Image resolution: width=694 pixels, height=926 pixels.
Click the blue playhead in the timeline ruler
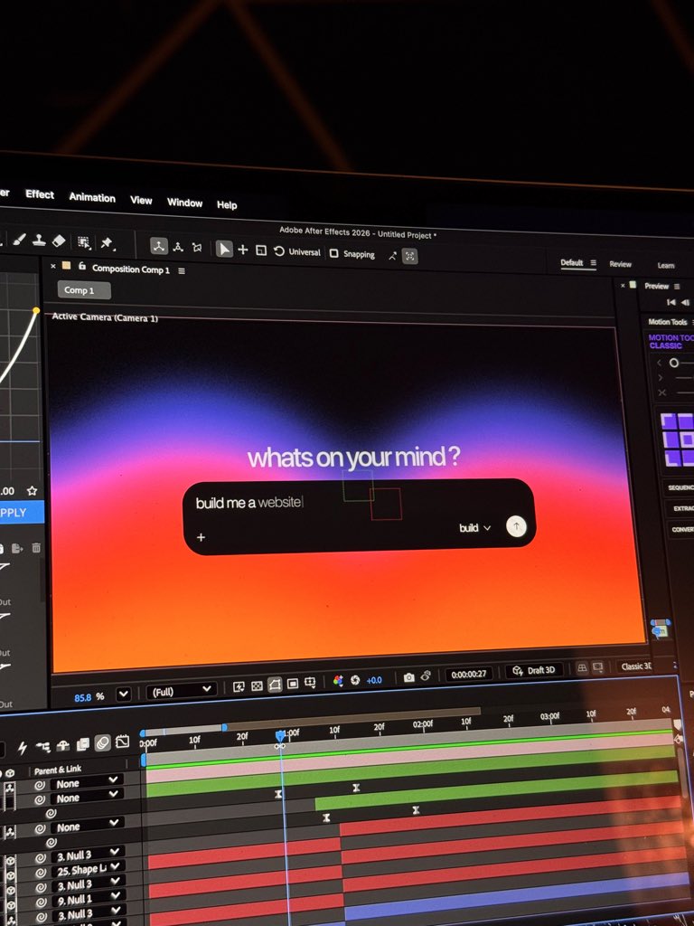280,736
